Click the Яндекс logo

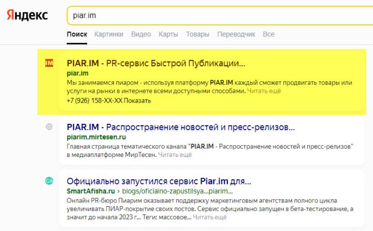[27, 15]
